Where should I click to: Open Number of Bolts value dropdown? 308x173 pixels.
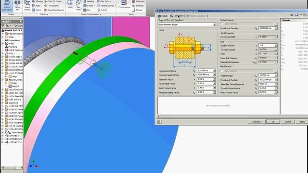point(276,45)
